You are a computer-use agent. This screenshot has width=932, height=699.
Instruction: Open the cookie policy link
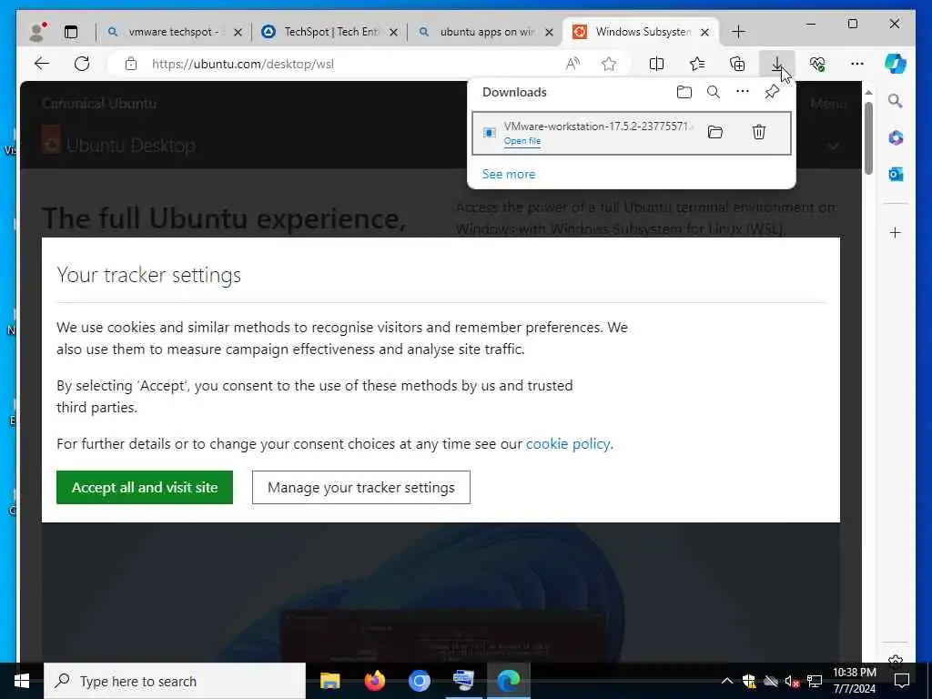pyautogui.click(x=568, y=444)
